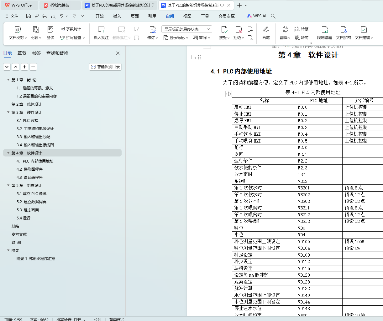Collapse 第 1 章 绪论 tree node
The height and width of the screenshot is (321, 383).
coord(8,80)
